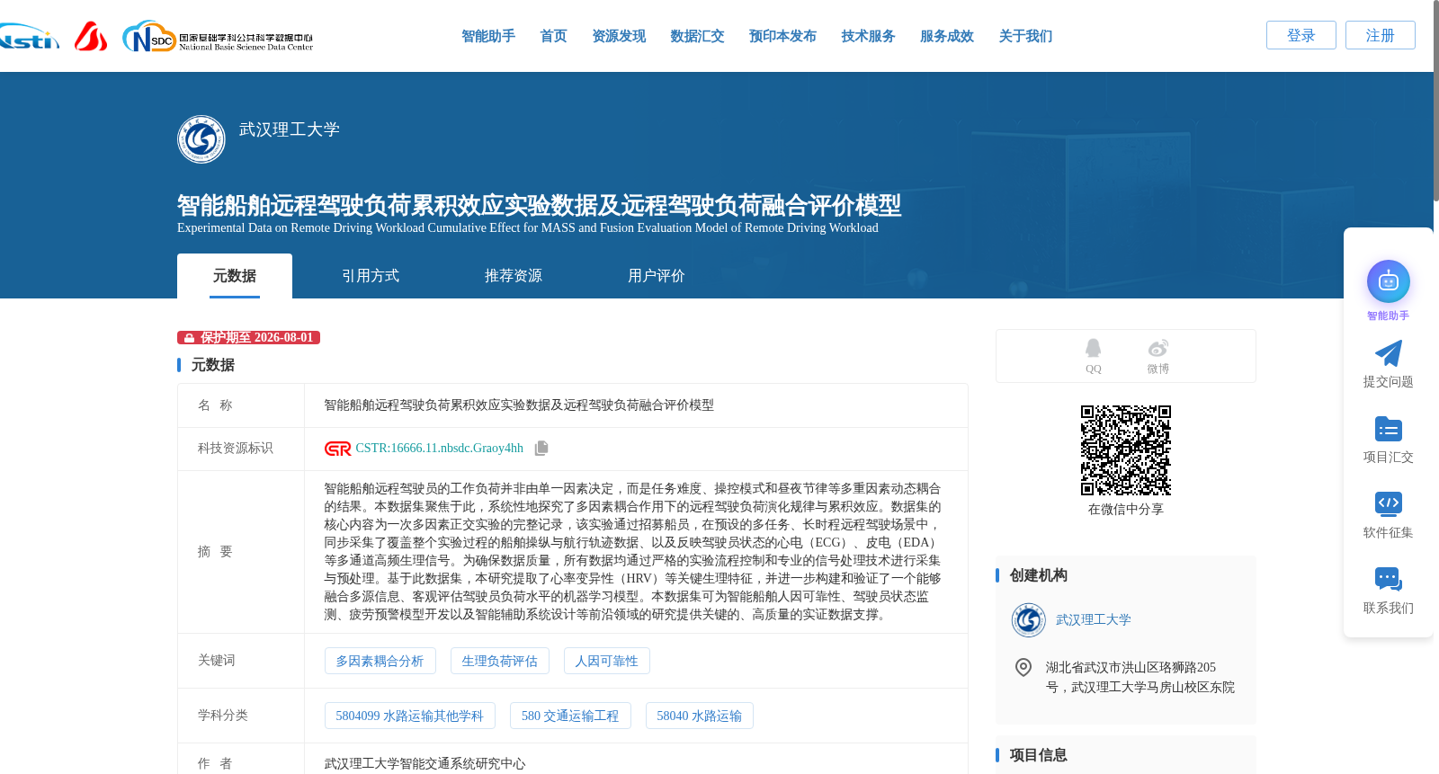1439x774 pixels.
Task: Open 数据汇交 navigation item
Action: click(x=697, y=36)
